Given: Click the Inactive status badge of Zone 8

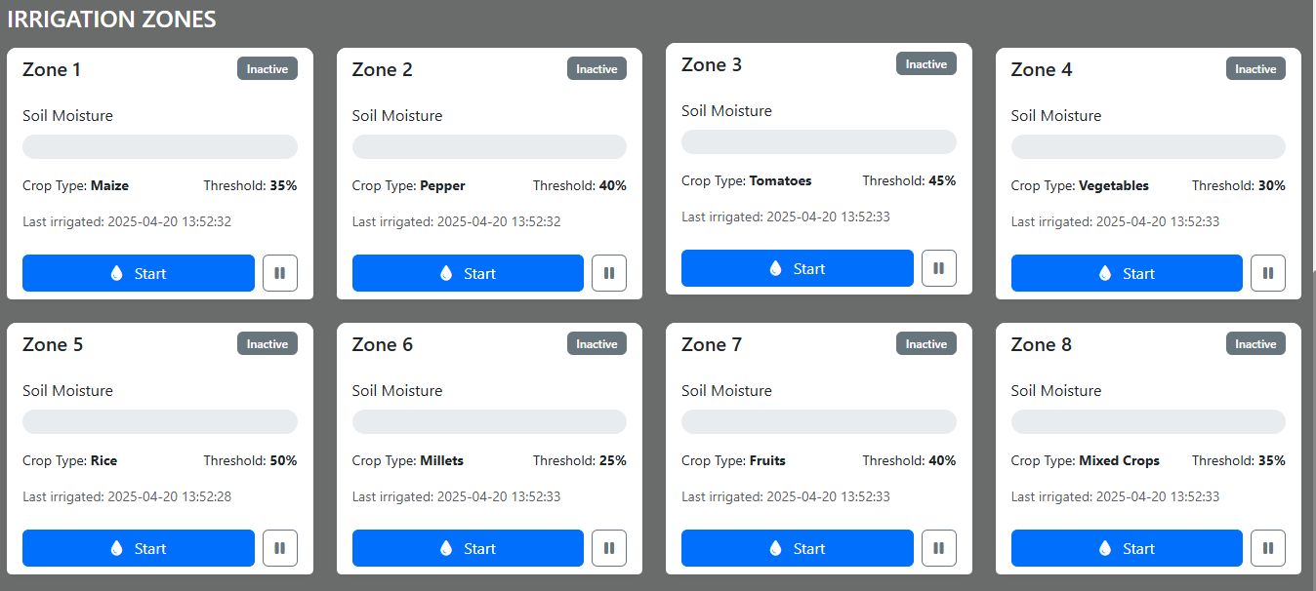Looking at the screenshot, I should 1255,344.
